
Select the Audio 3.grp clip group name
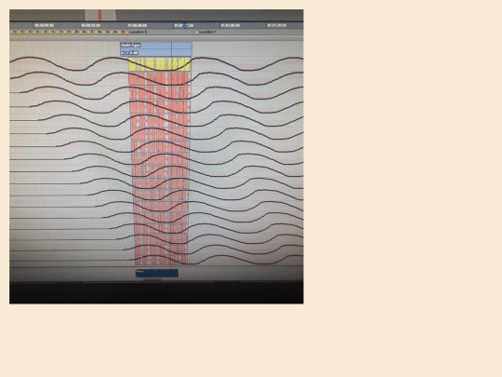(x=130, y=45)
